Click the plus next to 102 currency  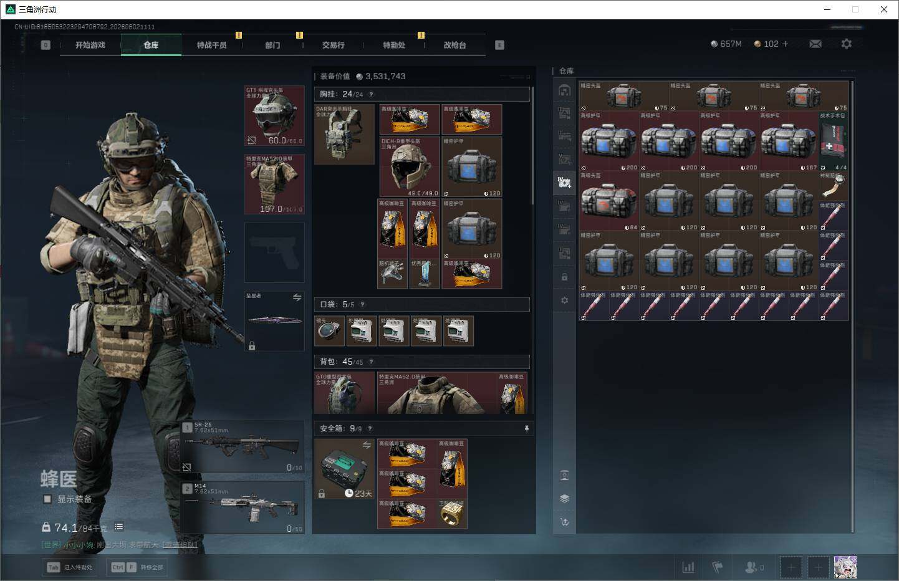click(785, 44)
